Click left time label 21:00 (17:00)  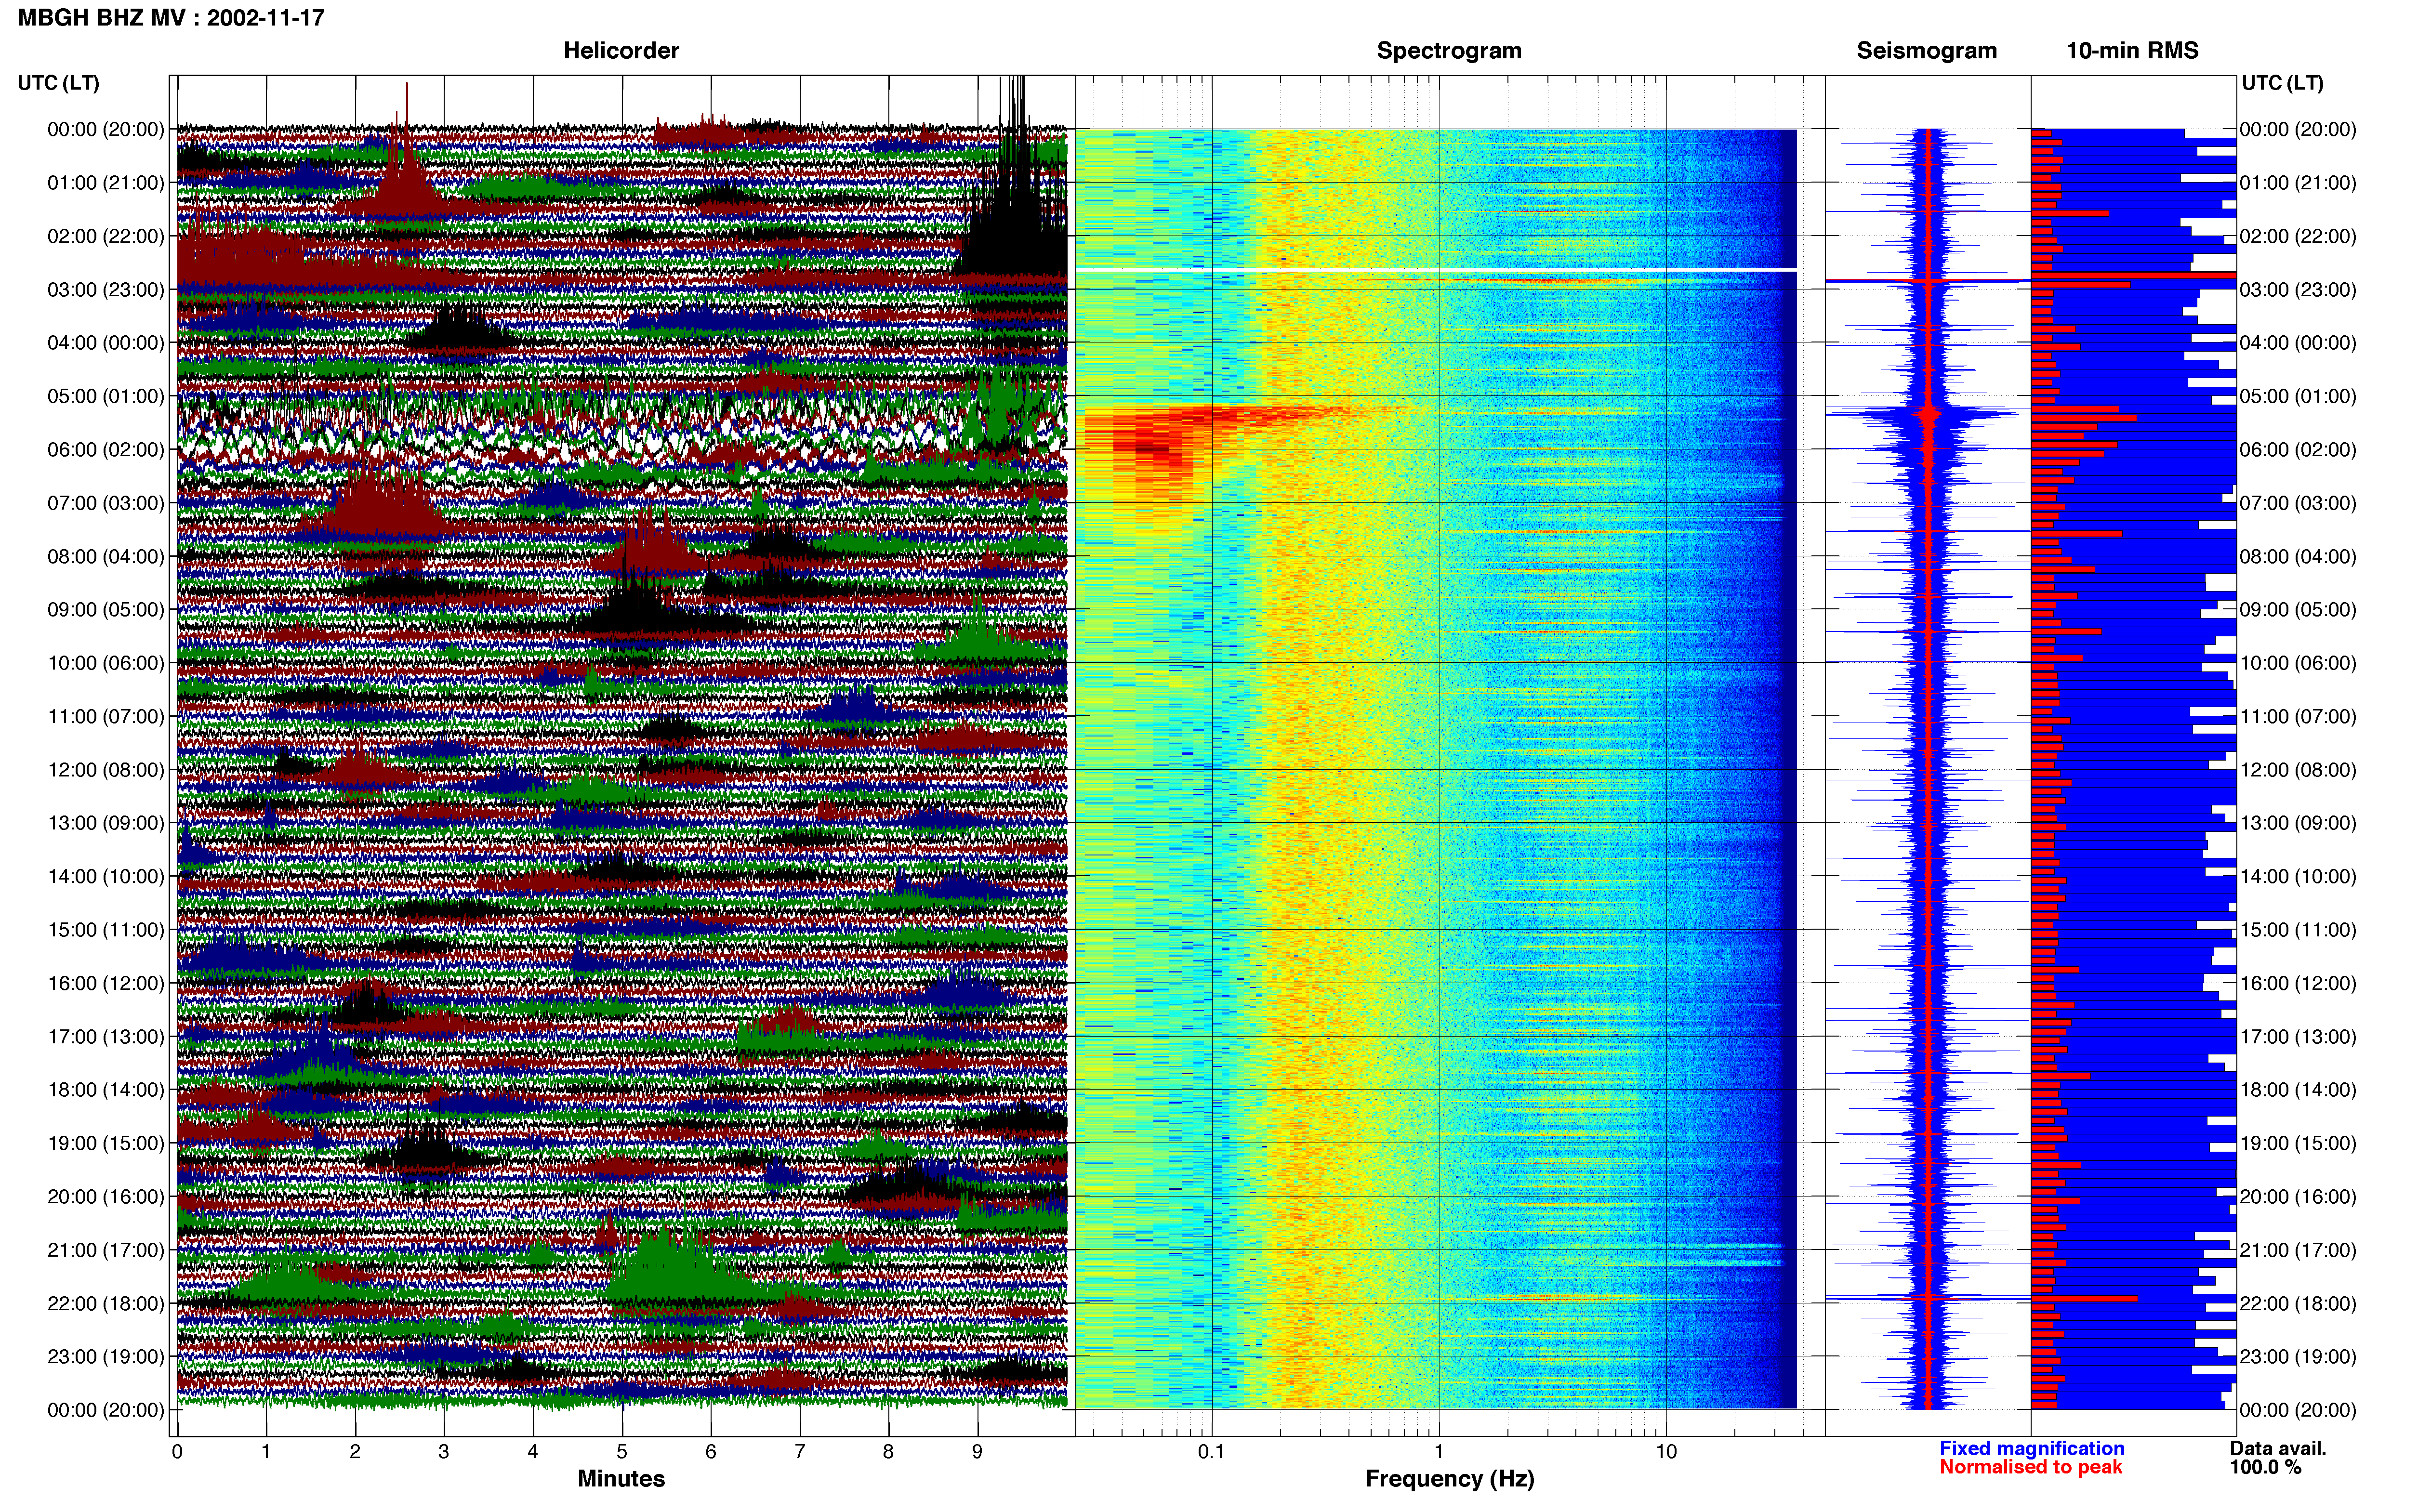(x=106, y=1250)
